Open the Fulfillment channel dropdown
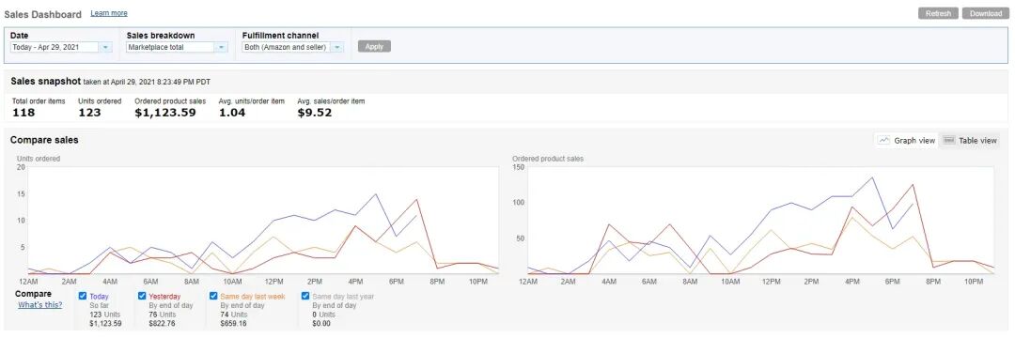The width and height of the screenshot is (1015, 338). coord(292,47)
